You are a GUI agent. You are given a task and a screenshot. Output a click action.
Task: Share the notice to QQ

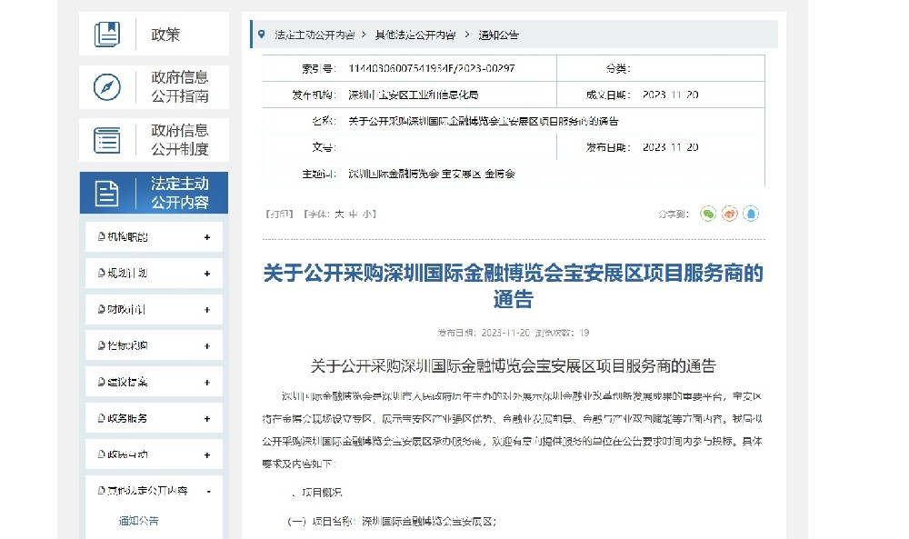click(x=751, y=214)
